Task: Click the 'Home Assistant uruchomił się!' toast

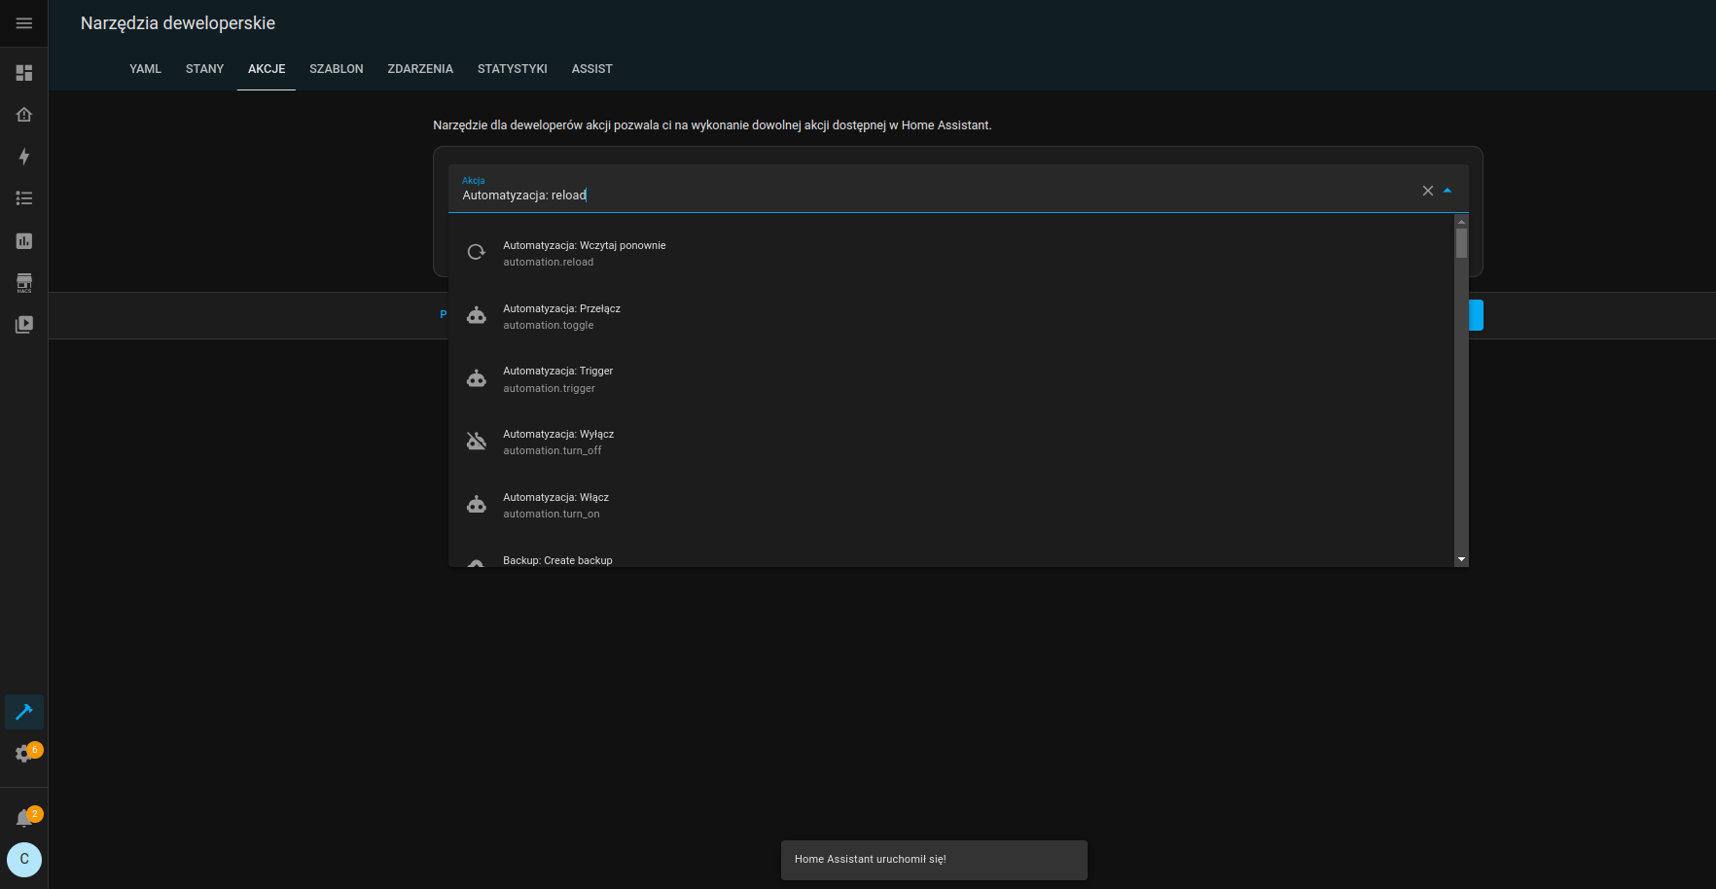Action: pos(934,860)
